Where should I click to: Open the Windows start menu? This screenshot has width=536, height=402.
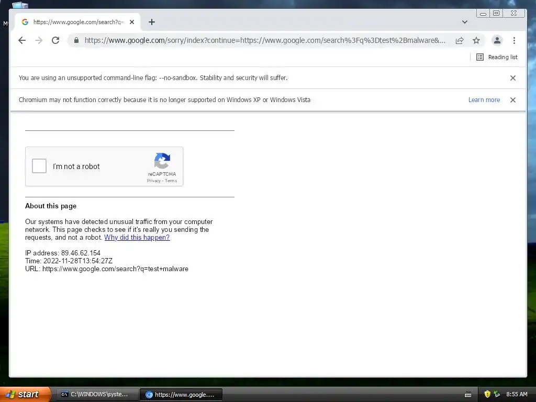click(25, 394)
